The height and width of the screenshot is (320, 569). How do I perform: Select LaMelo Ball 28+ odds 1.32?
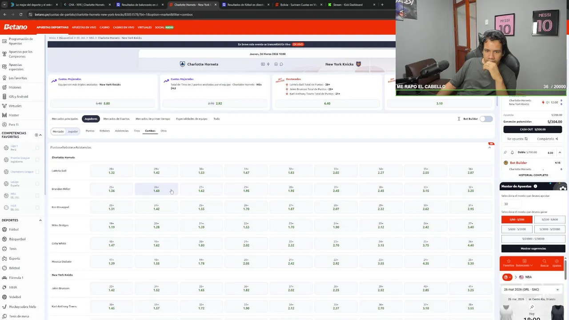[x=112, y=171]
